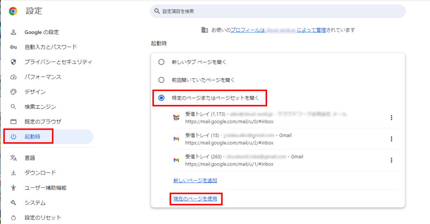Go to 検索エンジン settings section
Screen dimensions: 430x224
click(40, 107)
